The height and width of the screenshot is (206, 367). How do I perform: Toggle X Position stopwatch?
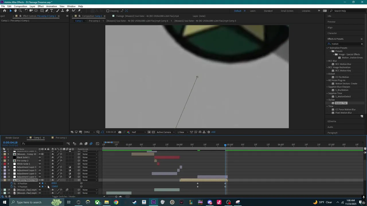[x=12, y=183]
